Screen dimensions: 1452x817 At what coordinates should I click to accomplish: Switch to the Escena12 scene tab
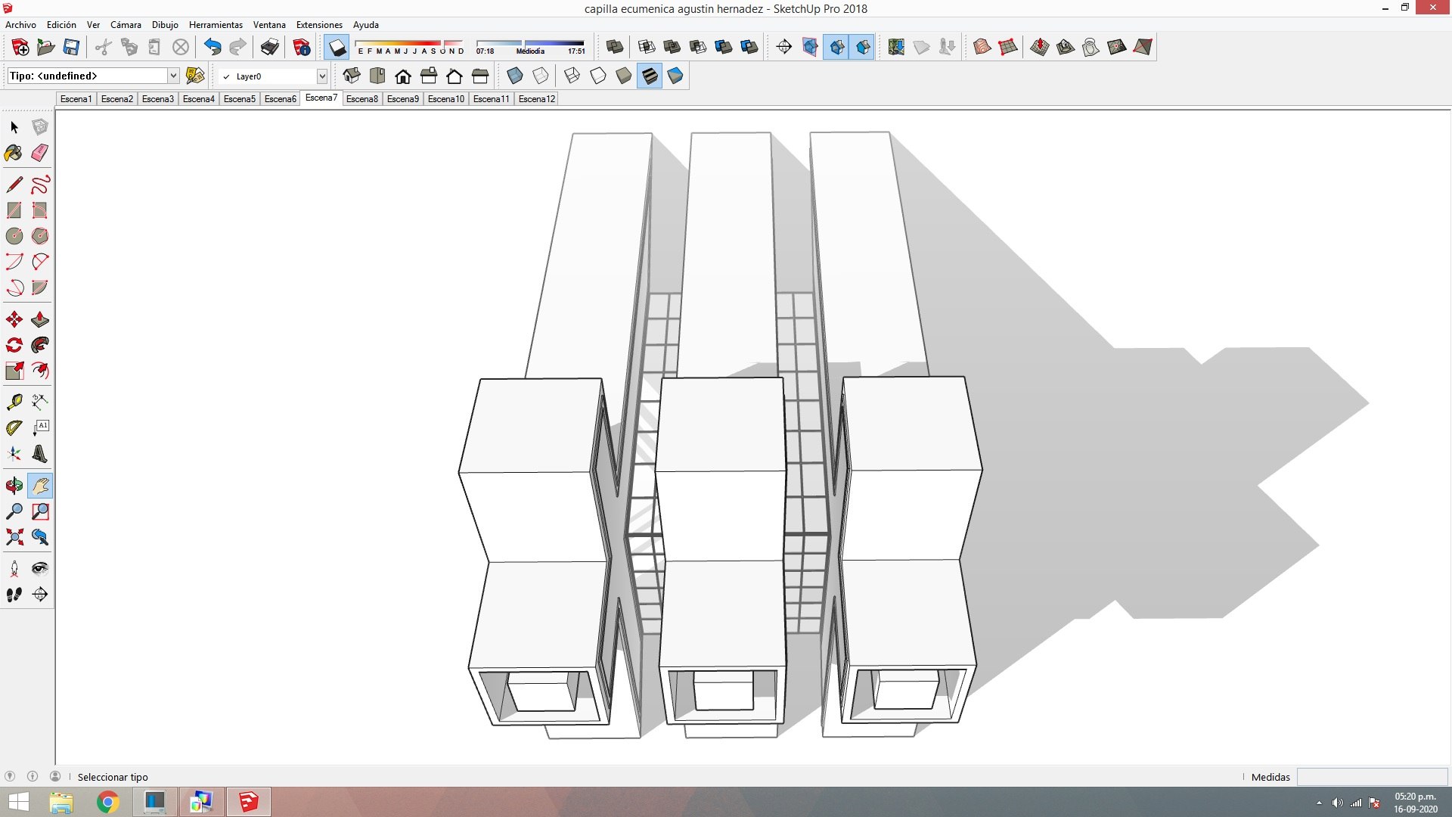tap(537, 98)
